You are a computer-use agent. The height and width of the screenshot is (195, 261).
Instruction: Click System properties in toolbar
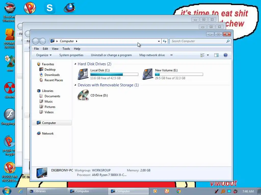click(x=71, y=55)
